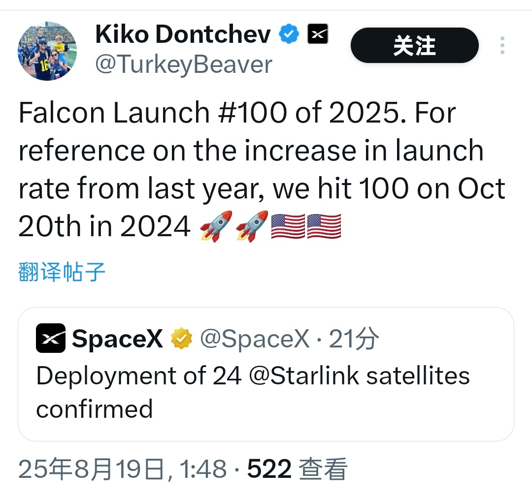Click the Kiko Dontchev display name
532x500 pixels.
pyautogui.click(x=183, y=34)
